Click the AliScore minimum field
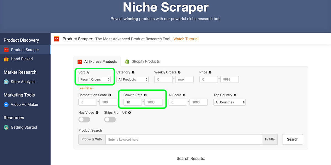This screenshot has height=165, width=331. (178, 102)
